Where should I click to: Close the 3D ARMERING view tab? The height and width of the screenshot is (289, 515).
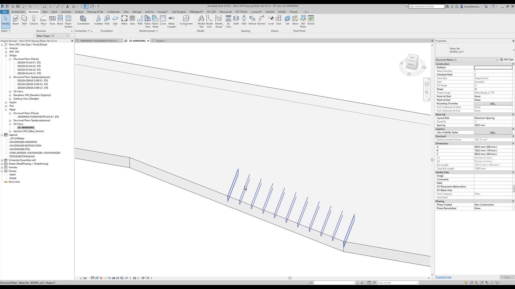pos(148,41)
